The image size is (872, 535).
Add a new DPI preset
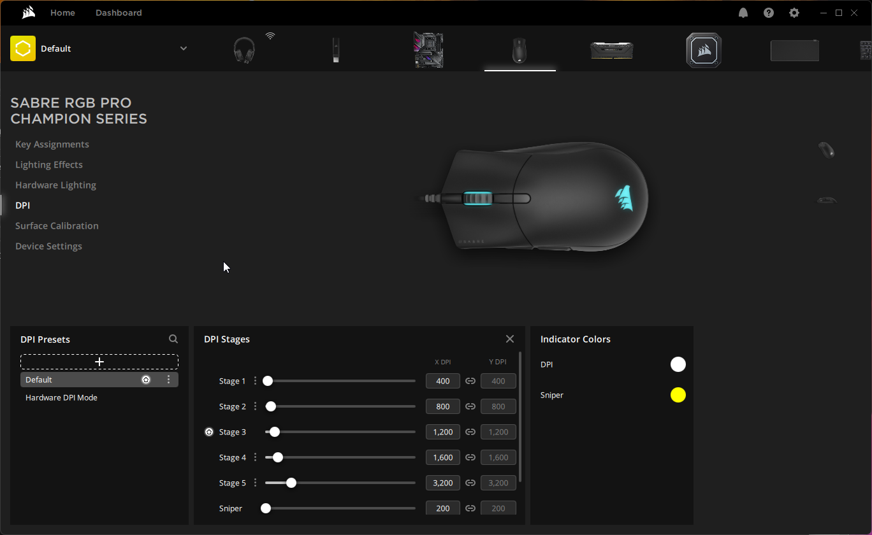99,362
